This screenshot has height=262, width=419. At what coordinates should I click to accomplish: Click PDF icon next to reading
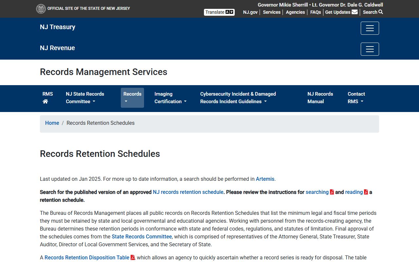pos(366,192)
